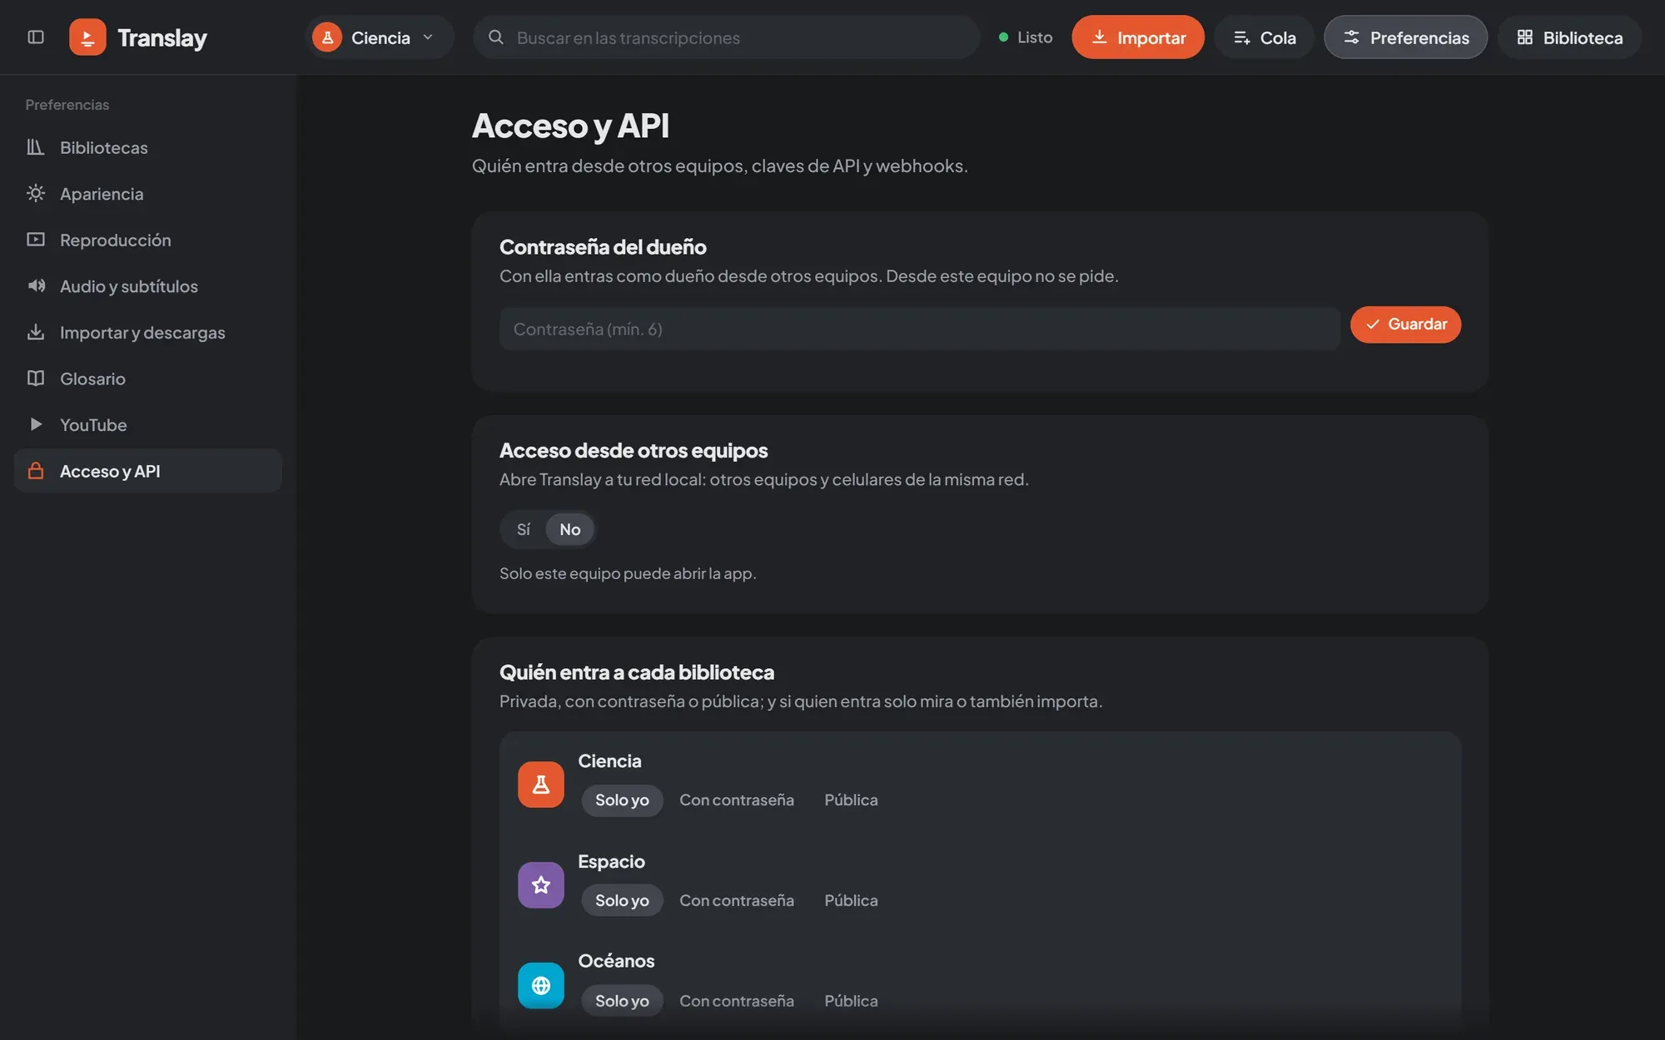This screenshot has width=1665, height=1040.
Task: Click the Apariencia sun icon
Action: tap(36, 194)
